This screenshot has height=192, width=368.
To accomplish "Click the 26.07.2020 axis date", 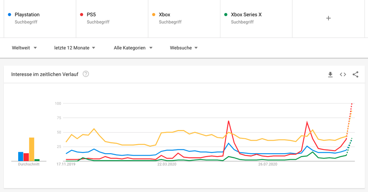I will point(268,164).
